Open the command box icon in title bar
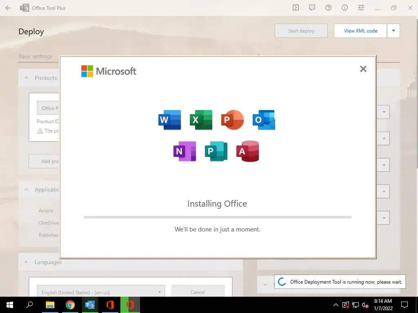The height and width of the screenshot is (313, 418). [x=296, y=8]
